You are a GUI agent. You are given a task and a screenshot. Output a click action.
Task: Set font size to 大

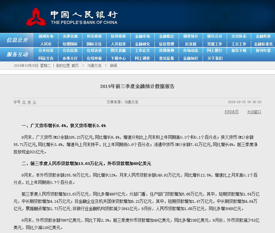(x=24, y=102)
